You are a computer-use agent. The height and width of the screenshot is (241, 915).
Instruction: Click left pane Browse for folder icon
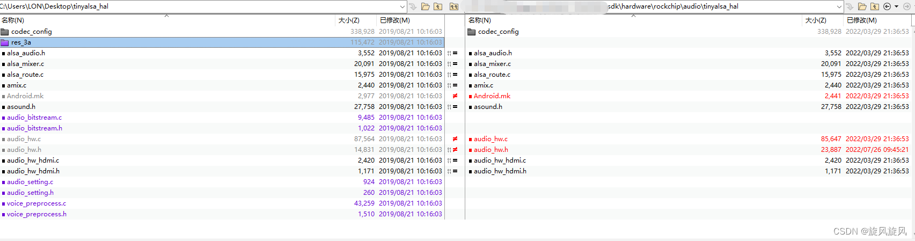point(425,6)
